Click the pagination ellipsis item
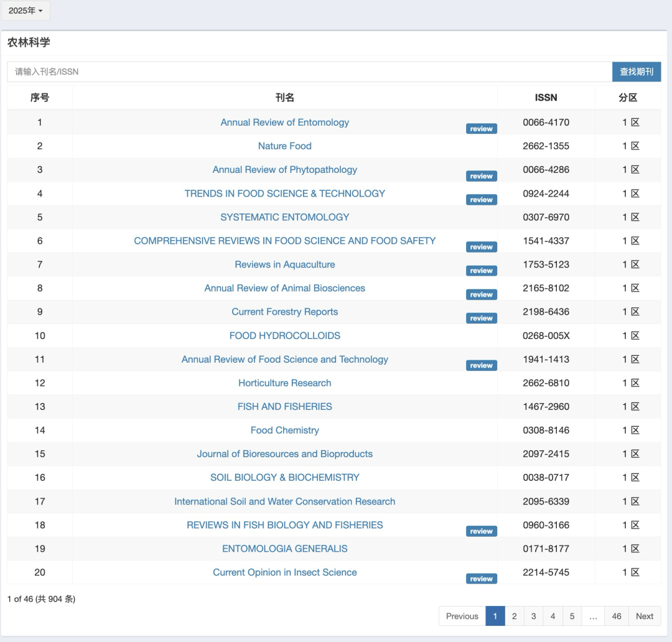 tap(593, 616)
